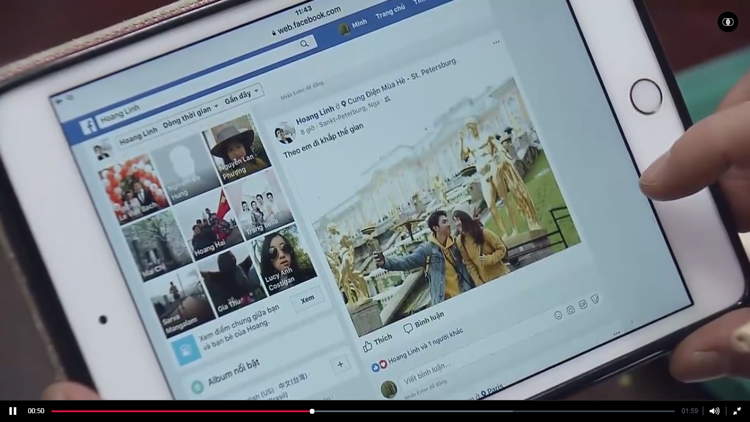Viewport: 750px width, 422px height.
Task: Click the camera icon in comment box
Action: (x=570, y=310)
